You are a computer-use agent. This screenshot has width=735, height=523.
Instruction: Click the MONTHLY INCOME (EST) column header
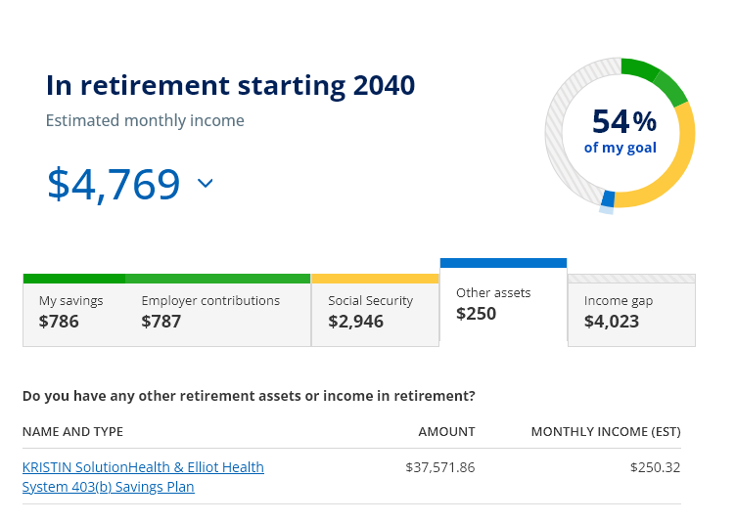tap(606, 432)
